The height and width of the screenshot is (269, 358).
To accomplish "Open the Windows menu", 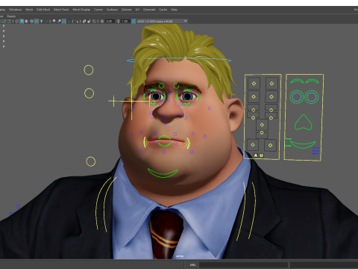I will point(16,10).
